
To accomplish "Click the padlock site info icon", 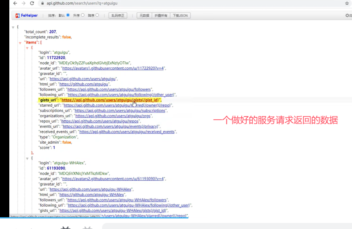I will point(43,3).
